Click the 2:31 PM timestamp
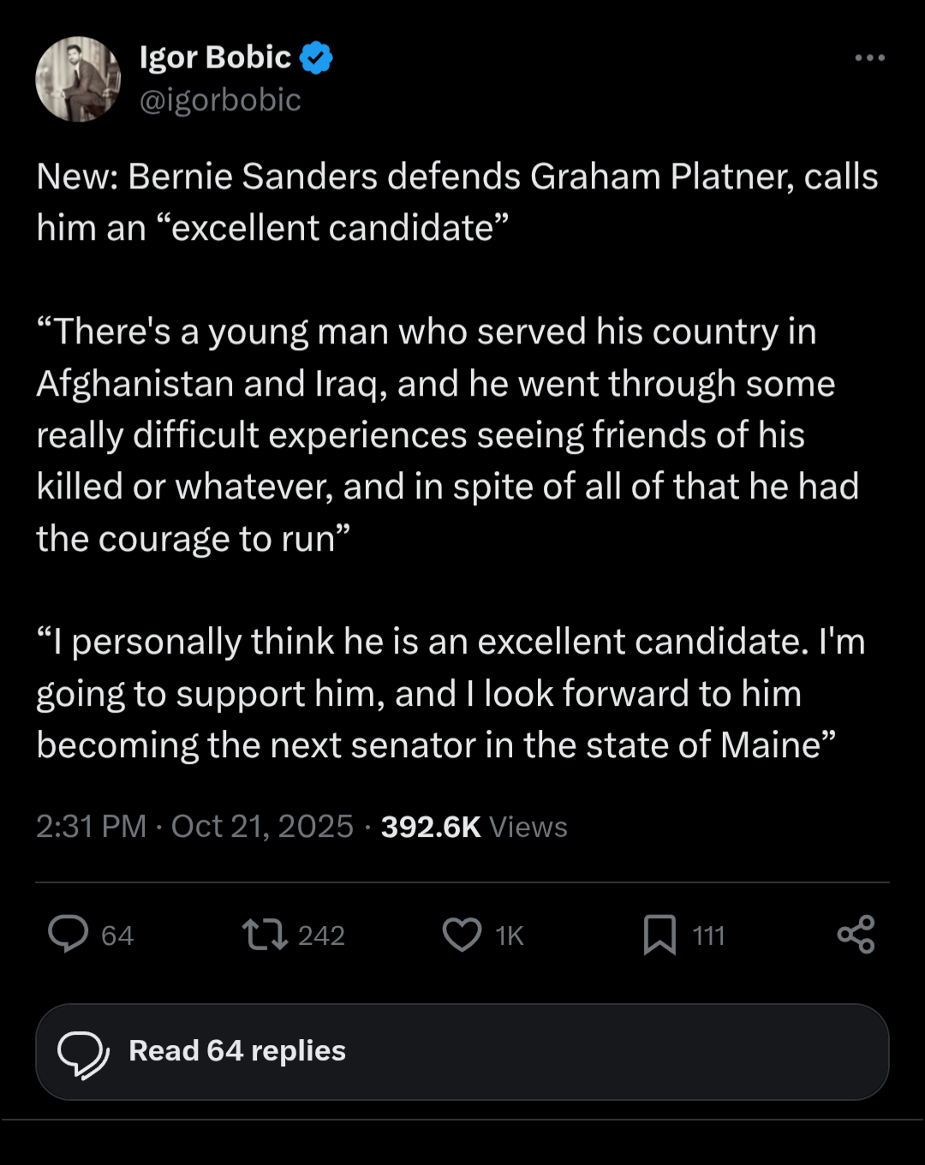 (x=91, y=827)
